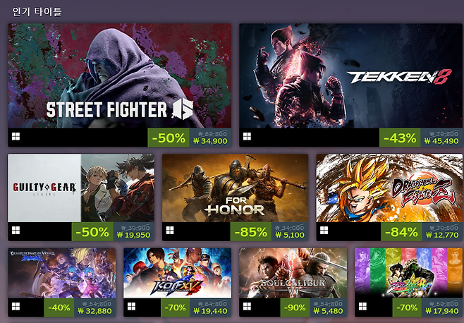Click Windows icon under Guilty Gear Strive
Screen dimensions: 464x323
click(x=16, y=231)
